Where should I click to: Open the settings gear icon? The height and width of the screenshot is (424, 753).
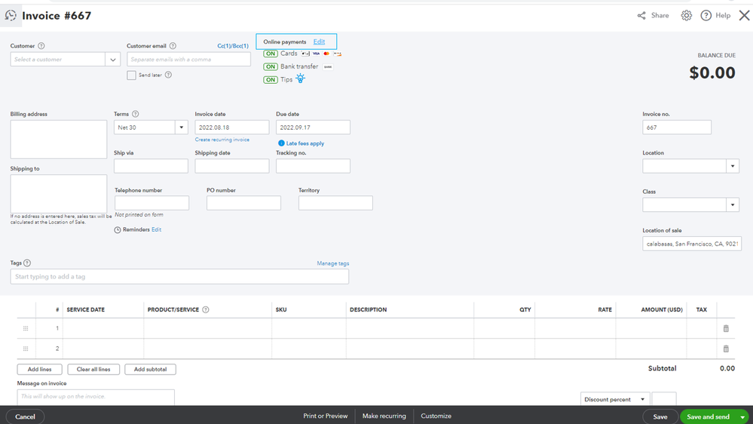[686, 16]
